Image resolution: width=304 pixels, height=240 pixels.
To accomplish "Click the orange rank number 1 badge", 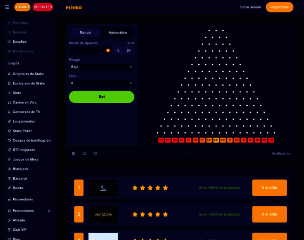I will [x=79, y=188].
